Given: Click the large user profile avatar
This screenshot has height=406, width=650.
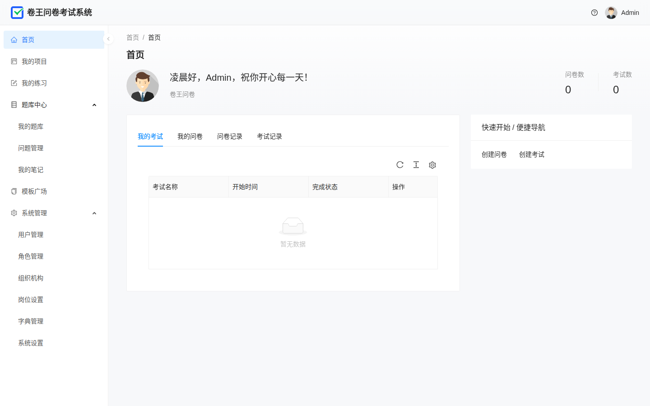Looking at the screenshot, I should tap(143, 86).
